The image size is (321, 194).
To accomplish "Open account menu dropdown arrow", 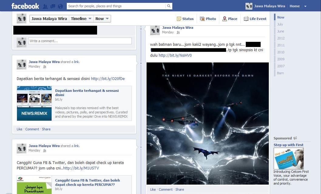I will point(305,6).
